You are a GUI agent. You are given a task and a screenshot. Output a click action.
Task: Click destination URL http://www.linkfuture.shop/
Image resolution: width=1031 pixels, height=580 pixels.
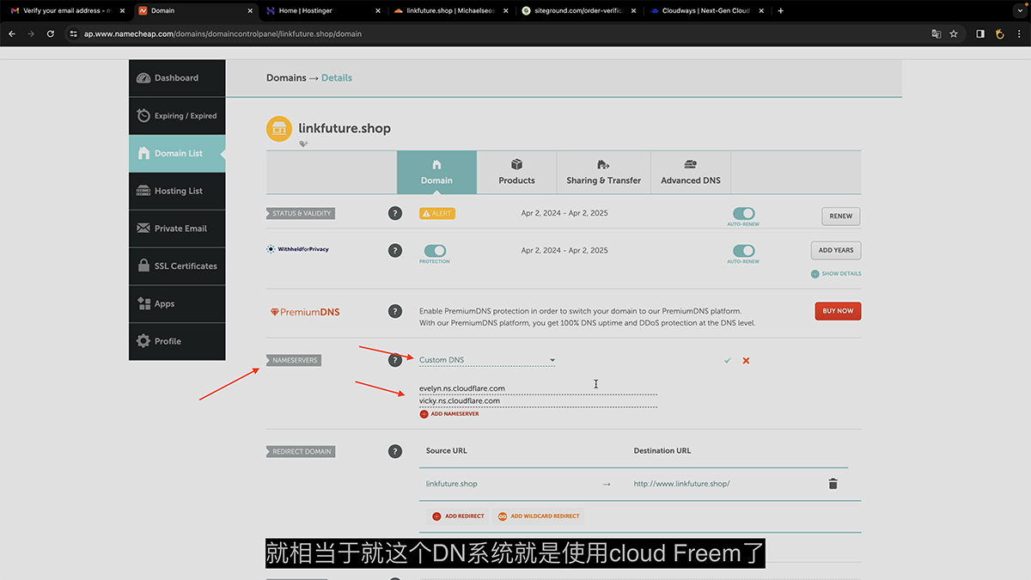[x=681, y=484]
